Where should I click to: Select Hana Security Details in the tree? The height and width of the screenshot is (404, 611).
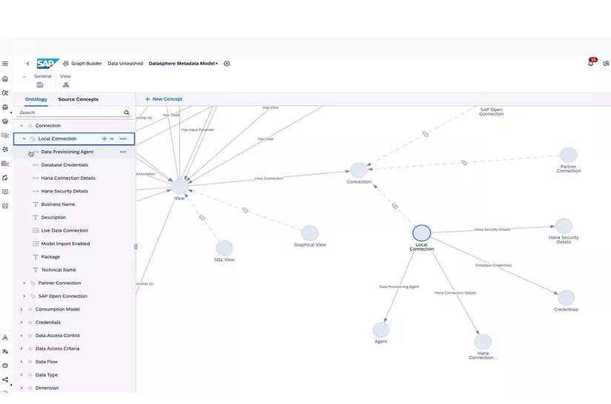65,192
